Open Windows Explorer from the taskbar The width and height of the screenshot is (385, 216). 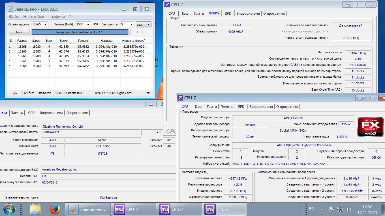35,209
